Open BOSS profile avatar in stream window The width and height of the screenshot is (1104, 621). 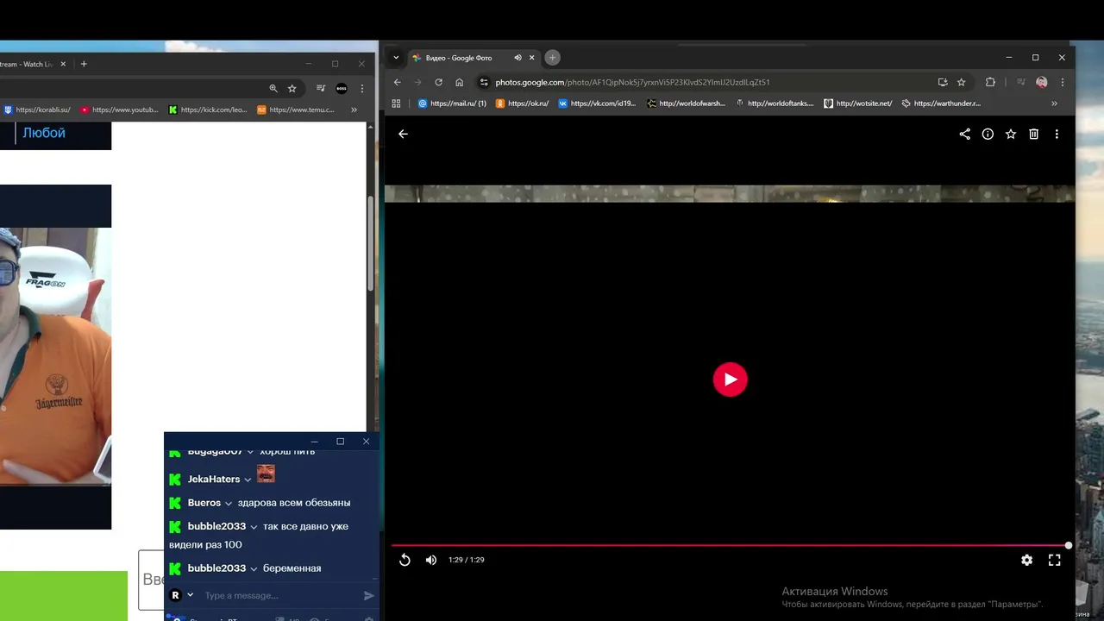(x=342, y=88)
